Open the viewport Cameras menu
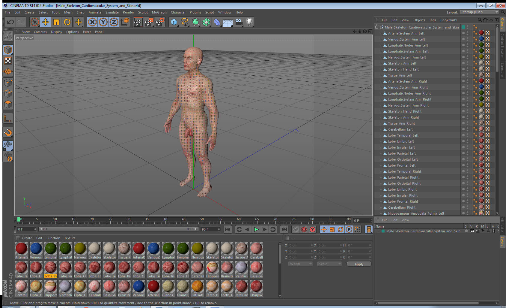Screen dimensions: 506x308 tap(40, 32)
